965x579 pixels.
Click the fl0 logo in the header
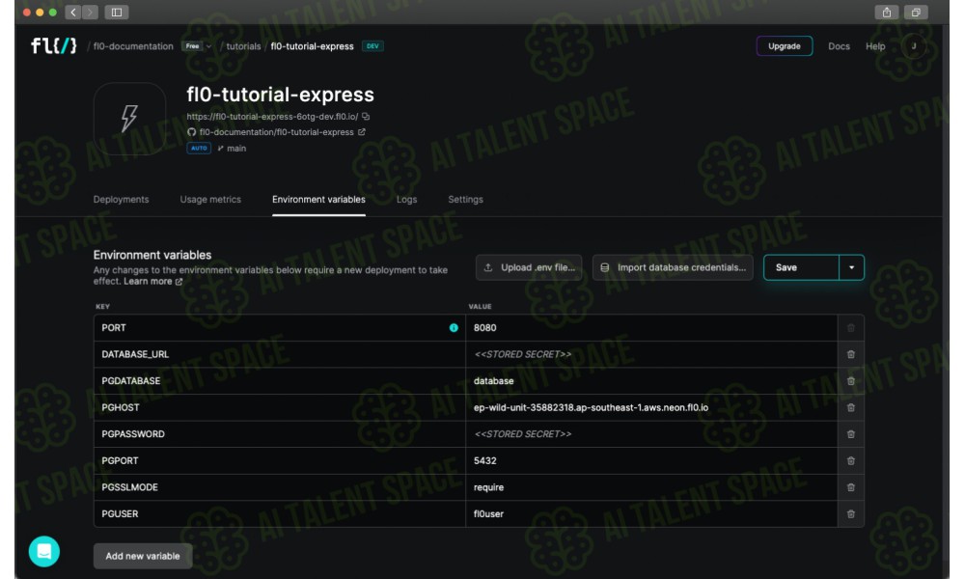[53, 45]
